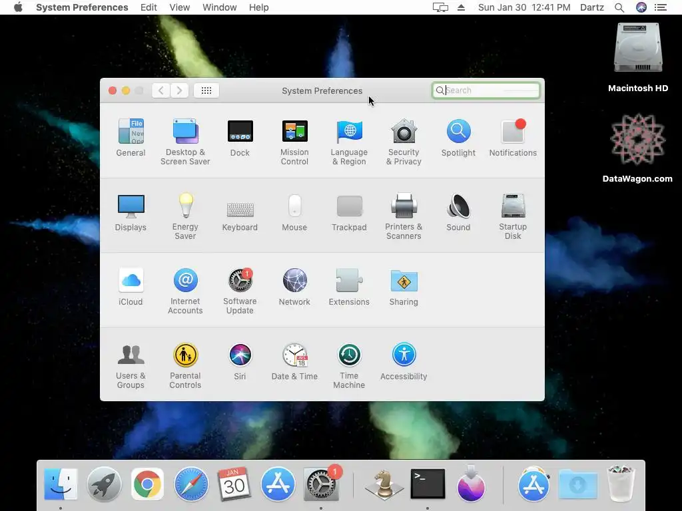Viewport: 682px width, 511px height.
Task: Open the System Preferences menu
Action: pos(82,7)
